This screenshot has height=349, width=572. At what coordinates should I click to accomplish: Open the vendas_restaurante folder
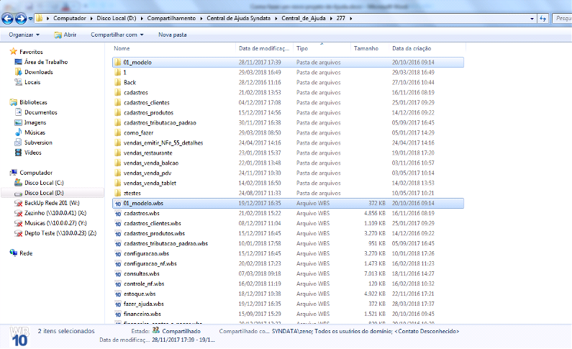pos(147,153)
